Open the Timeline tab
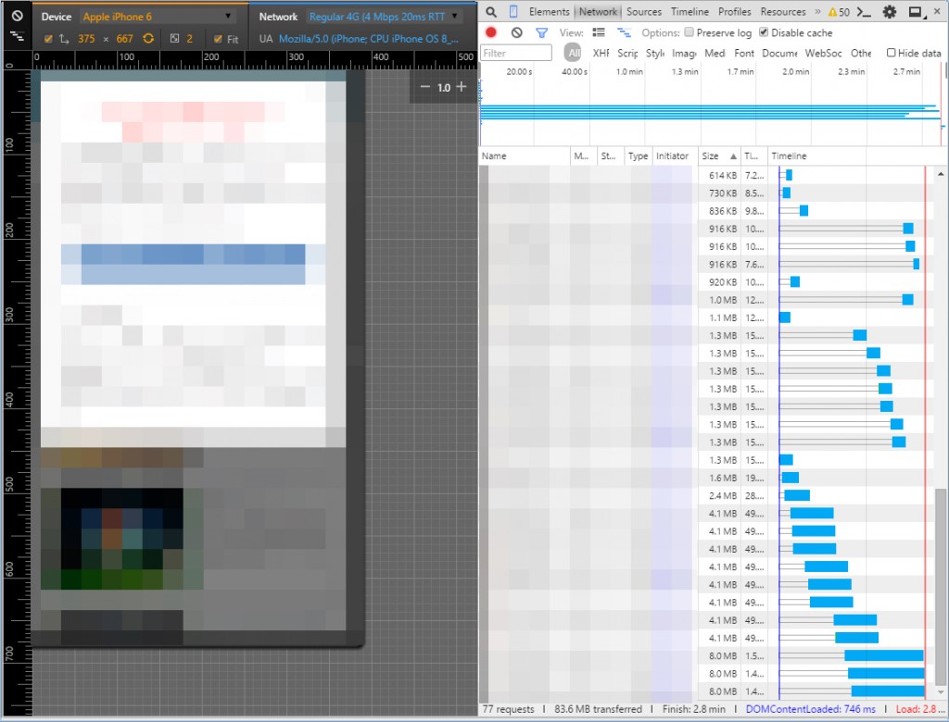 690,12
